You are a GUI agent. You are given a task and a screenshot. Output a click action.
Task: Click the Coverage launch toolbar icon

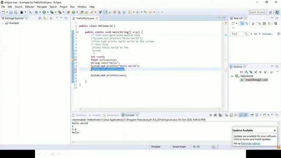(x=52, y=12)
